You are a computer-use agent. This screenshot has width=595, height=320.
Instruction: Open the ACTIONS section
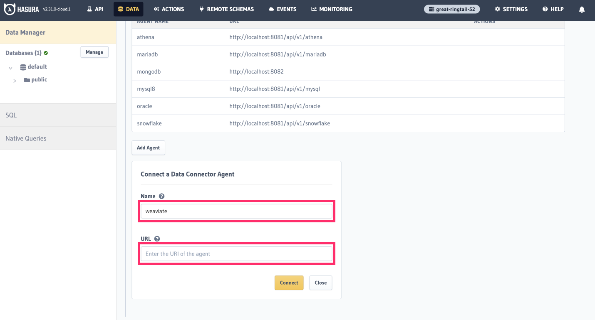coord(169,9)
